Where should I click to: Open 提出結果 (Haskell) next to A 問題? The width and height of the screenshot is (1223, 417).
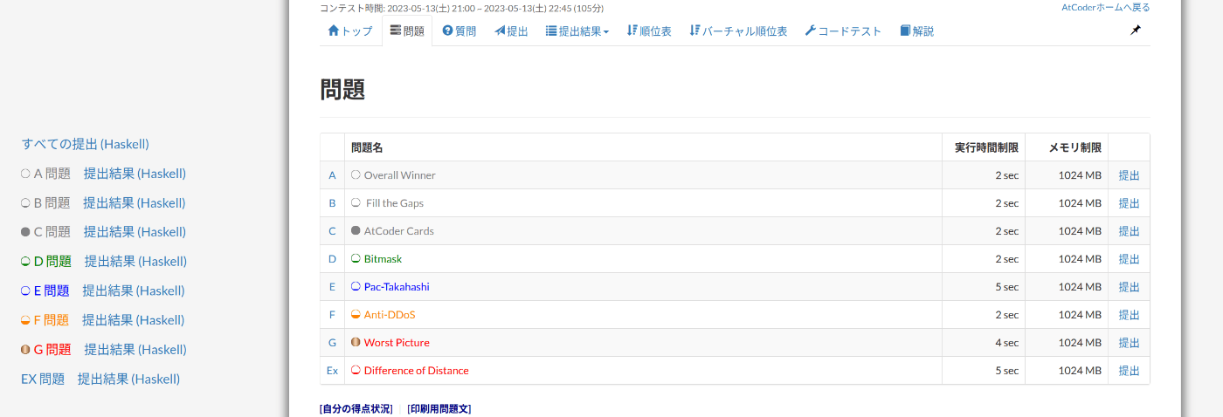(135, 174)
